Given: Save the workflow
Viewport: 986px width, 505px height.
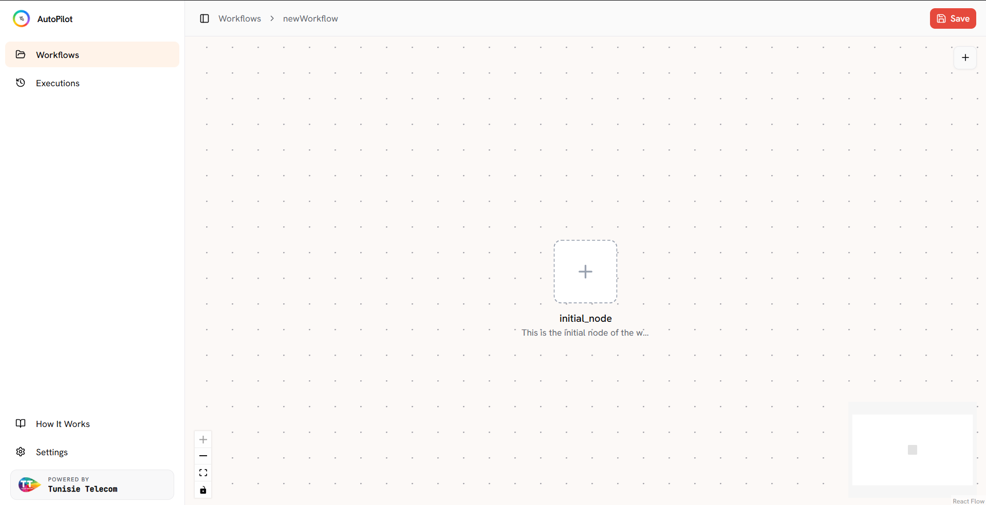Looking at the screenshot, I should pyautogui.click(x=953, y=18).
